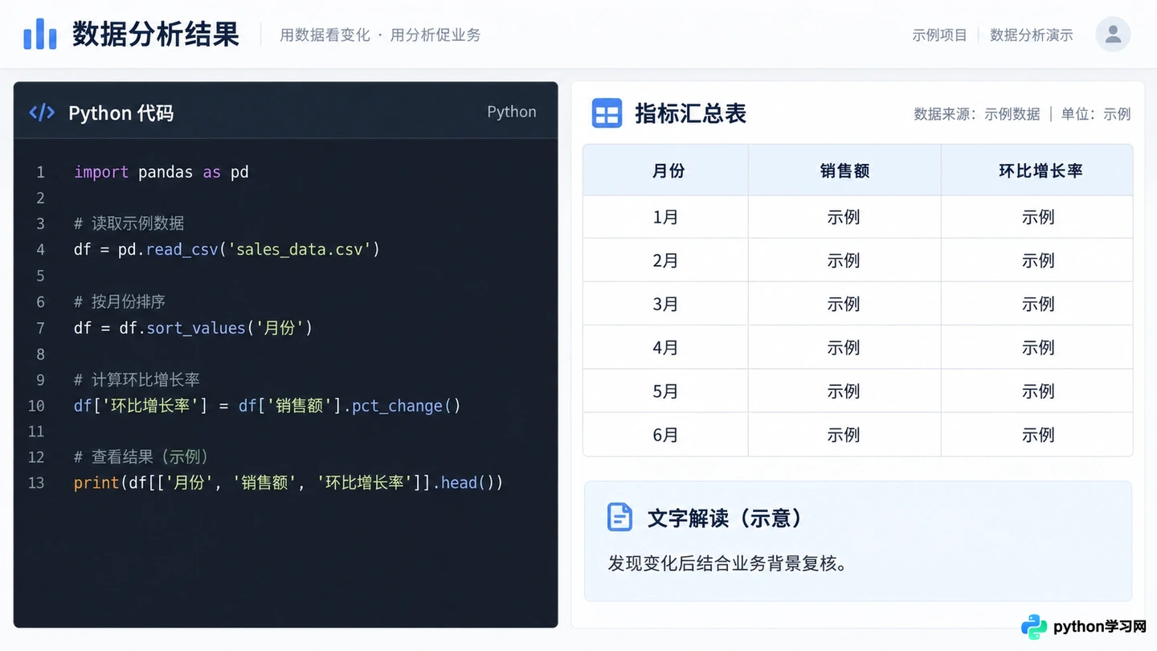Select the 环比增长率 column header
Screen dimensions: 1157x651
click(x=1037, y=170)
